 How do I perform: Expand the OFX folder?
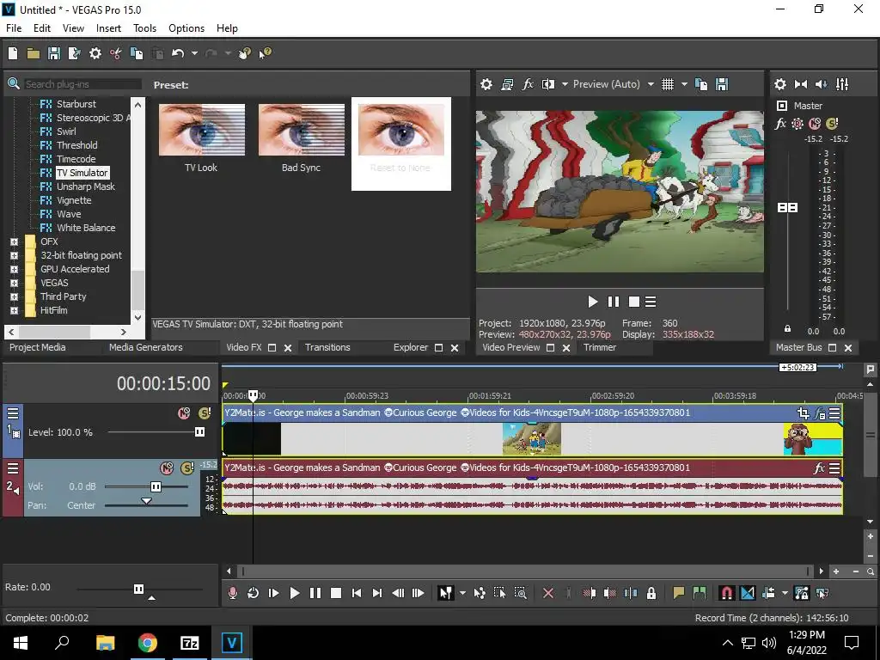click(x=14, y=241)
